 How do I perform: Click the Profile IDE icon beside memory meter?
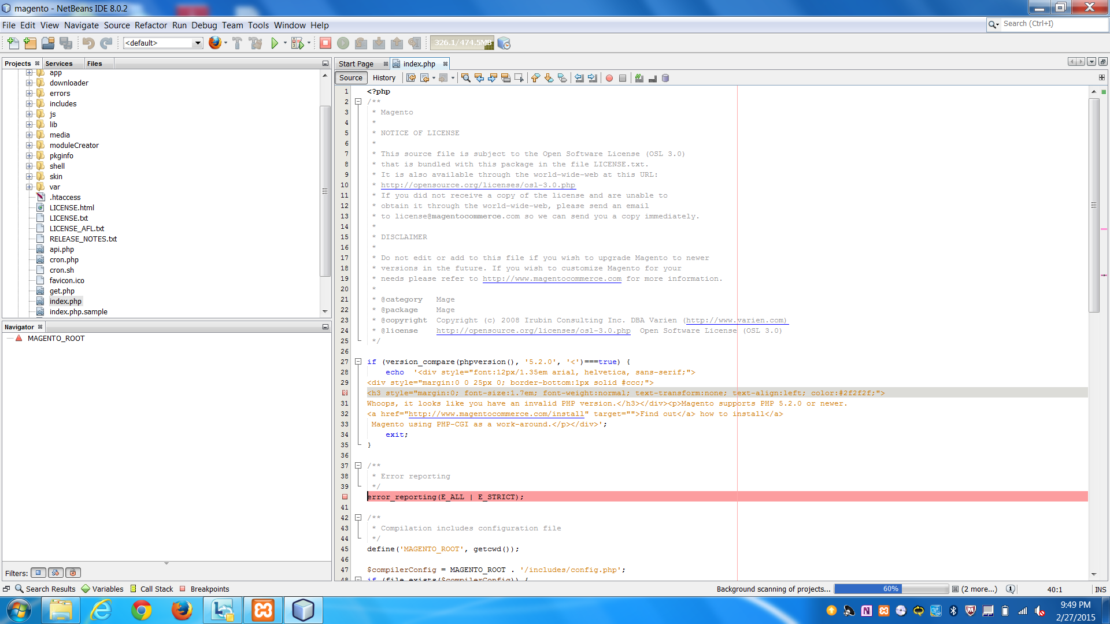[504, 43]
